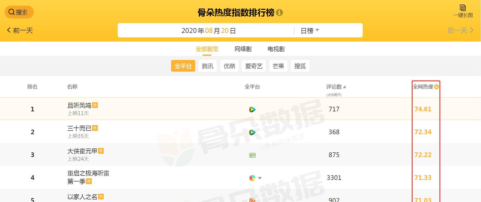
Task: Click hot badge next to 且听凤鸣
Action: click(x=95, y=105)
